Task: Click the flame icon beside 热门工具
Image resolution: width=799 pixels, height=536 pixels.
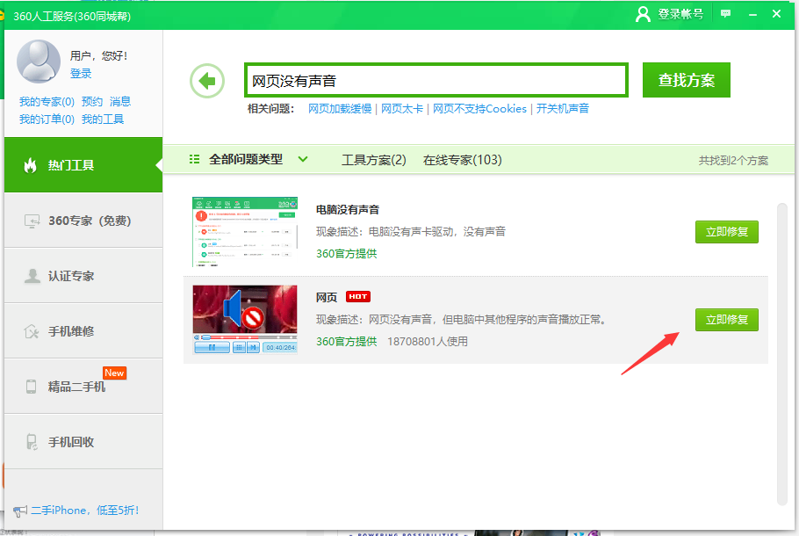Action: click(x=31, y=165)
